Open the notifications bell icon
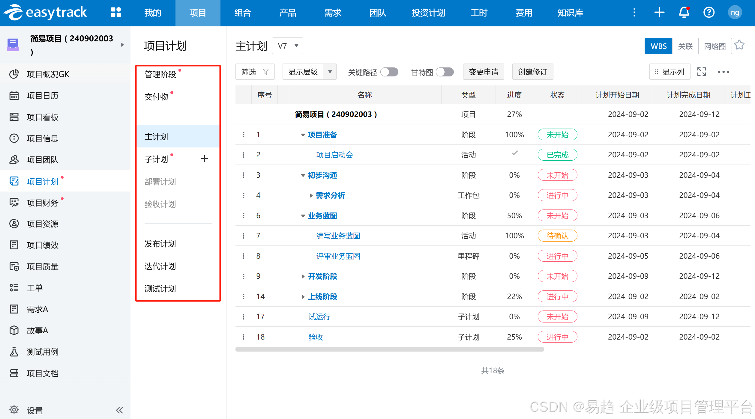 [x=684, y=13]
